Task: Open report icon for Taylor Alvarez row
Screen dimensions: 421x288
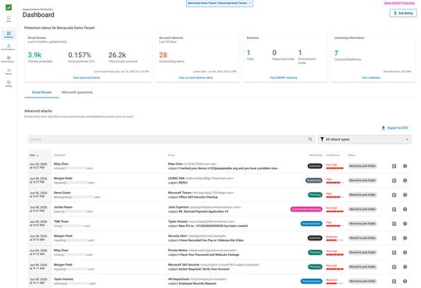Action: pyautogui.click(x=394, y=281)
